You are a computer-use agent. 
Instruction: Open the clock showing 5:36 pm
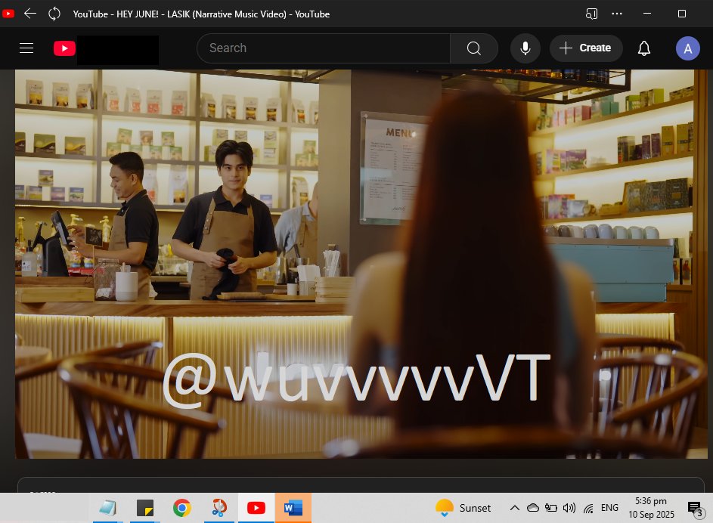pyautogui.click(x=651, y=508)
